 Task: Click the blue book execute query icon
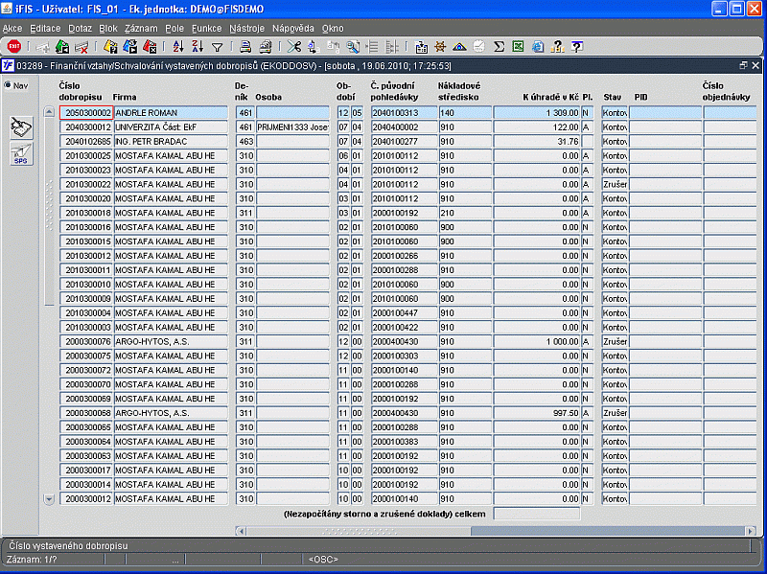[130, 46]
